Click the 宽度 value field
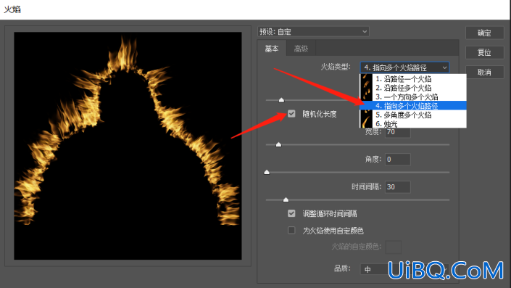The height and width of the screenshot is (288, 511). pyautogui.click(x=398, y=132)
